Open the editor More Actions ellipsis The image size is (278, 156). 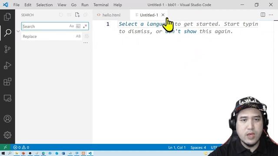point(271,15)
